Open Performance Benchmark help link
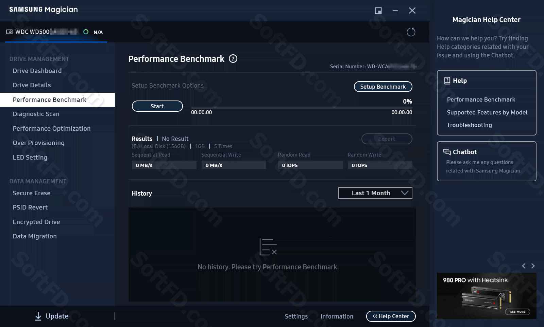The height and width of the screenshot is (327, 544). (x=481, y=99)
